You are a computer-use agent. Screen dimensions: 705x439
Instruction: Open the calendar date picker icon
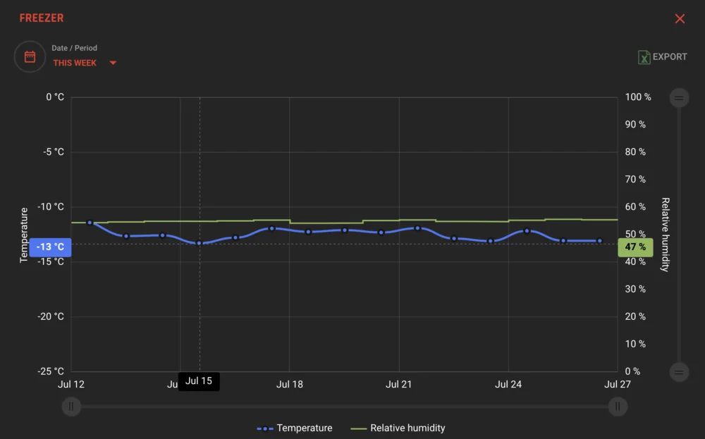pyautogui.click(x=30, y=56)
